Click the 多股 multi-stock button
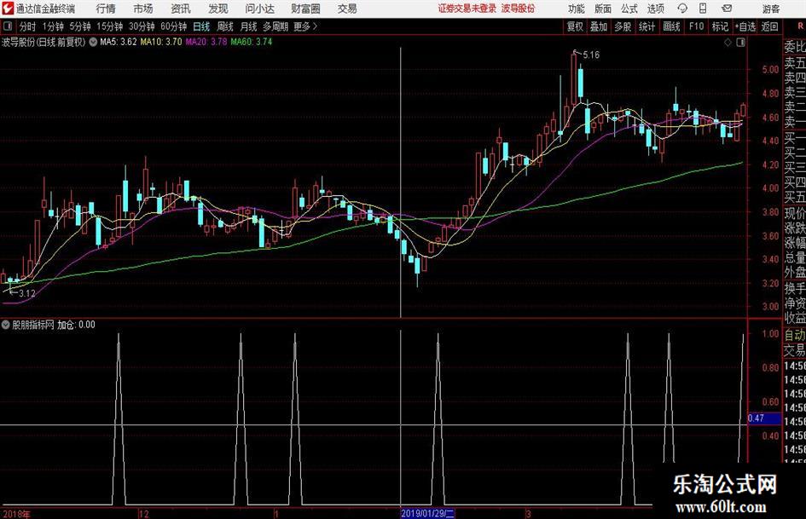806x519 pixels. 623,26
